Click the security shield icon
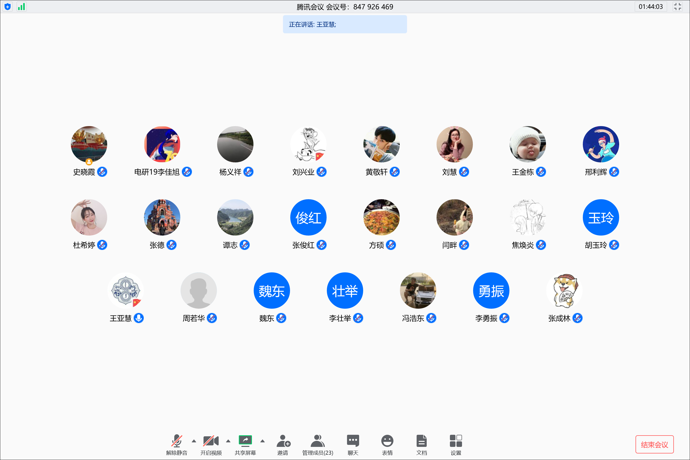The image size is (690, 460). pyautogui.click(x=8, y=7)
